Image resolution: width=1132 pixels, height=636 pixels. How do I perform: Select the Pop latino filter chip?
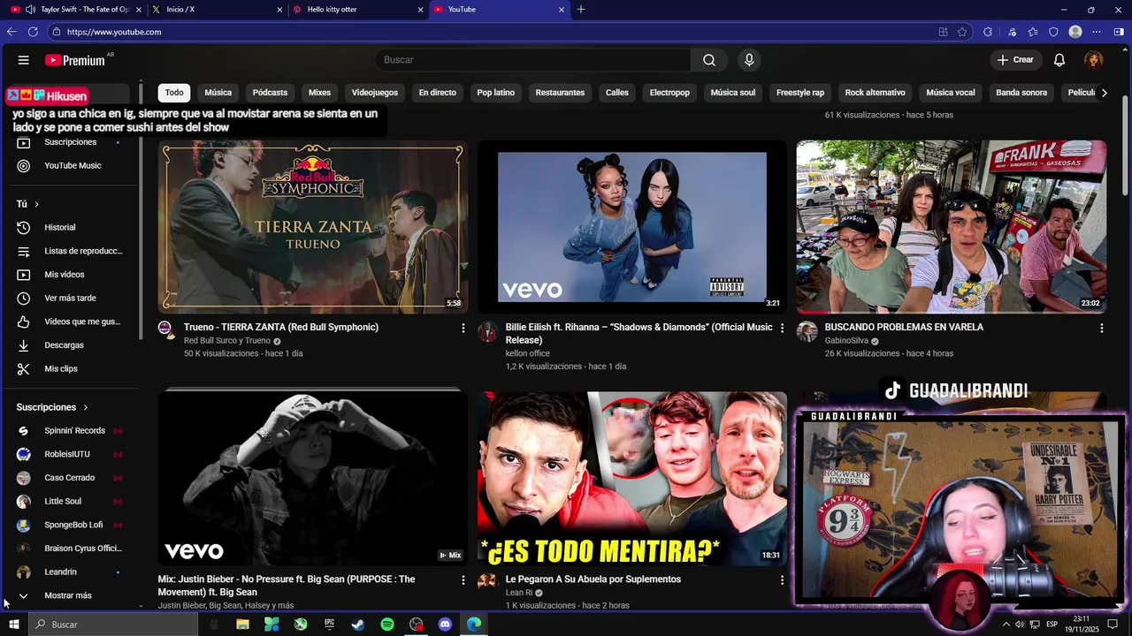[496, 93]
